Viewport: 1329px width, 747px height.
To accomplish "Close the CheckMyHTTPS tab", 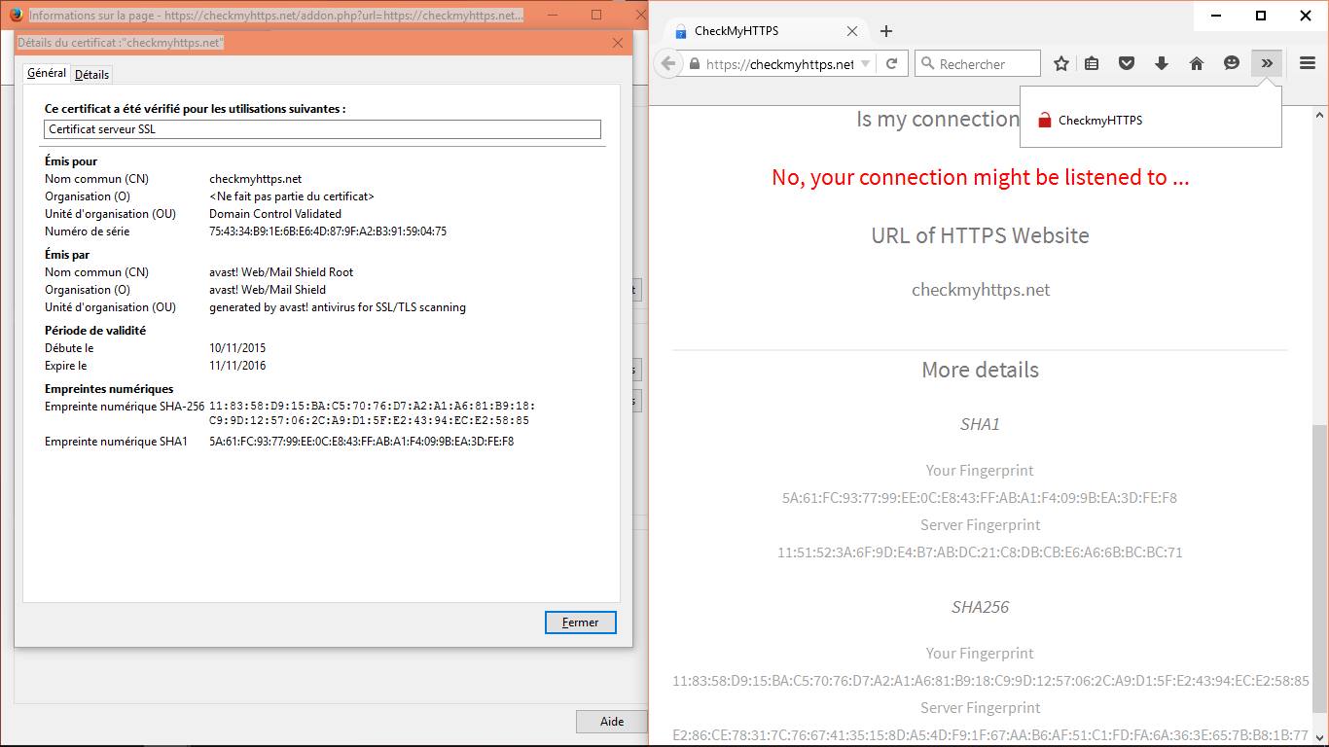I will coord(852,31).
